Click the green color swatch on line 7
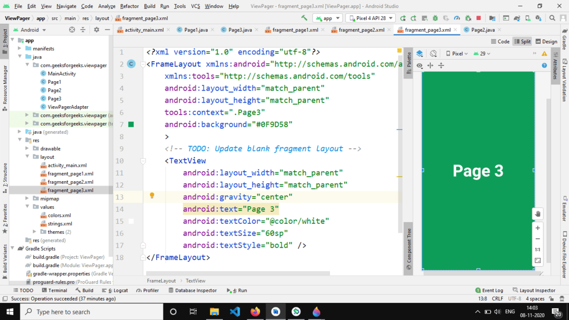The height and width of the screenshot is (320, 569). (x=131, y=124)
